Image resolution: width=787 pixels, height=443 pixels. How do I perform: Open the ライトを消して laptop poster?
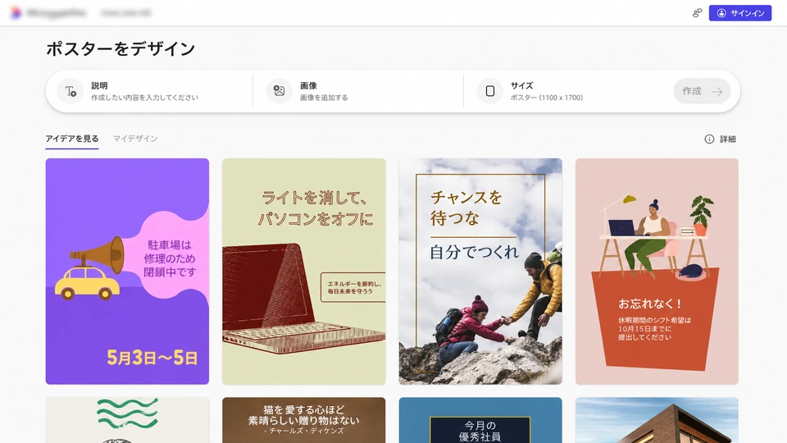click(303, 272)
